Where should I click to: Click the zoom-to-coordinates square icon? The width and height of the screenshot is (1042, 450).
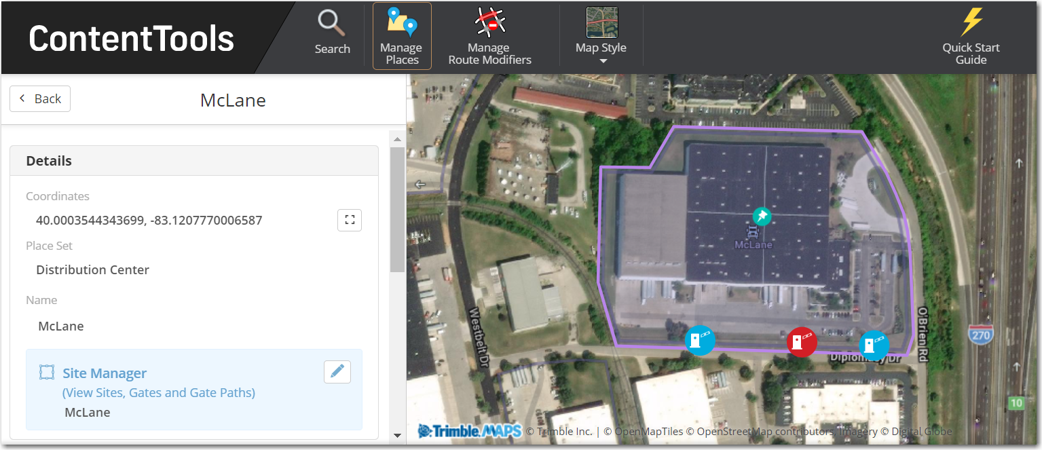pyautogui.click(x=350, y=220)
